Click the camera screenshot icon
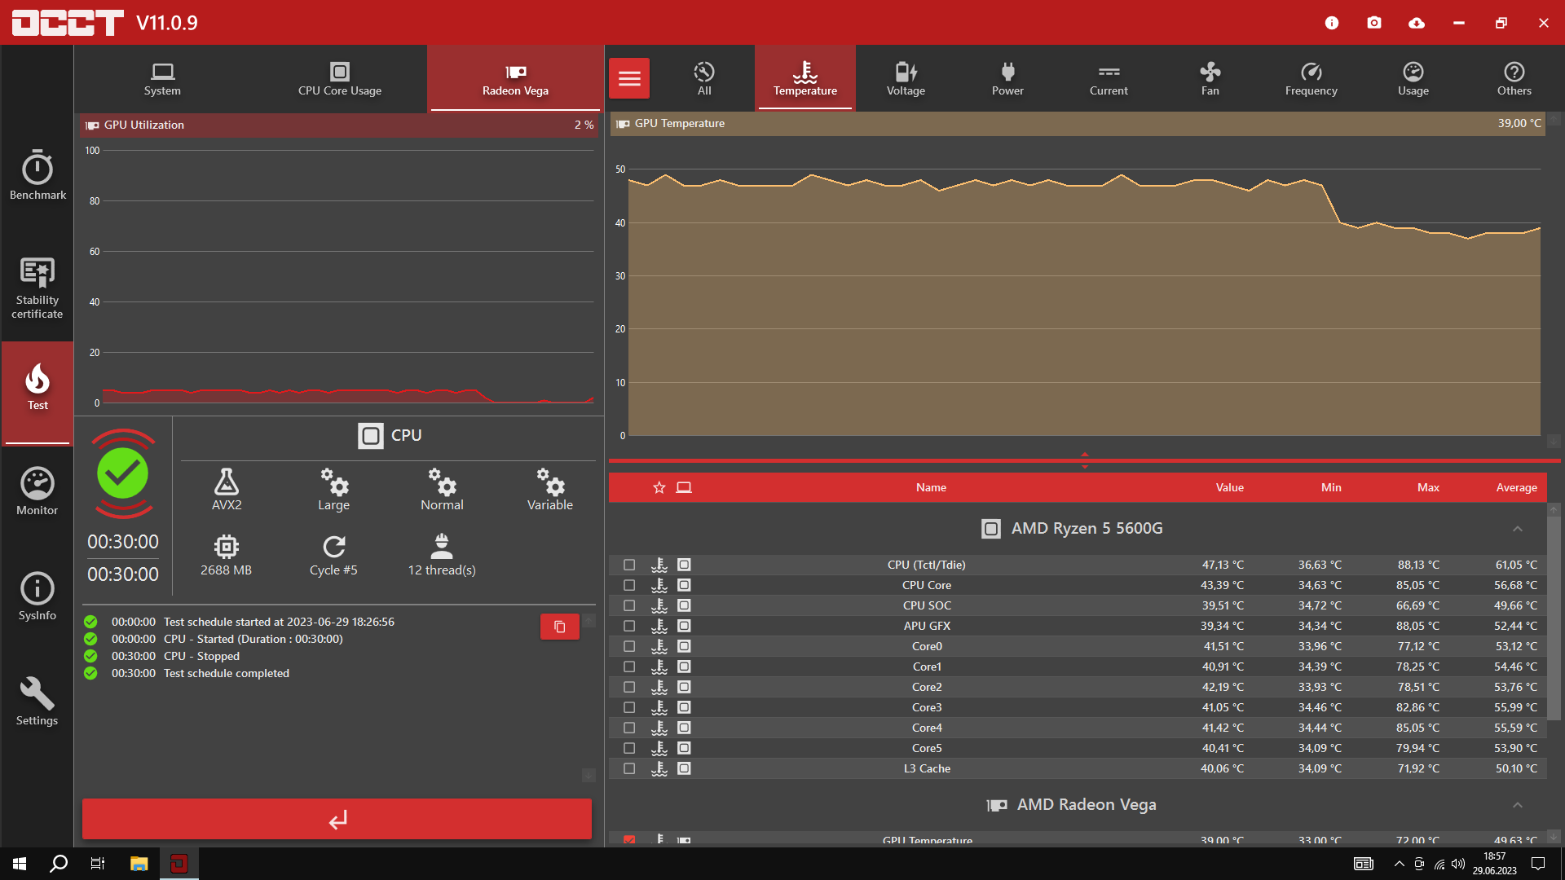This screenshot has width=1565, height=880. pos(1374,23)
